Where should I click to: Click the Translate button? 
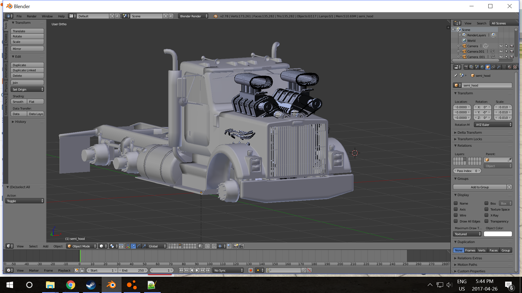(27, 31)
